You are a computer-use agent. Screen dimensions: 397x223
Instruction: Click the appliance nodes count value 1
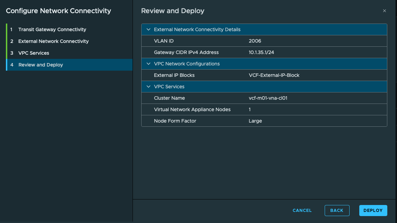(250, 109)
